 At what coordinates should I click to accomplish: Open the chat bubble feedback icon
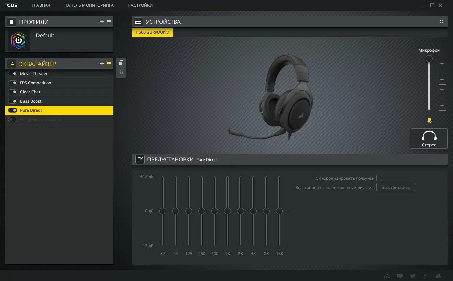click(400, 276)
